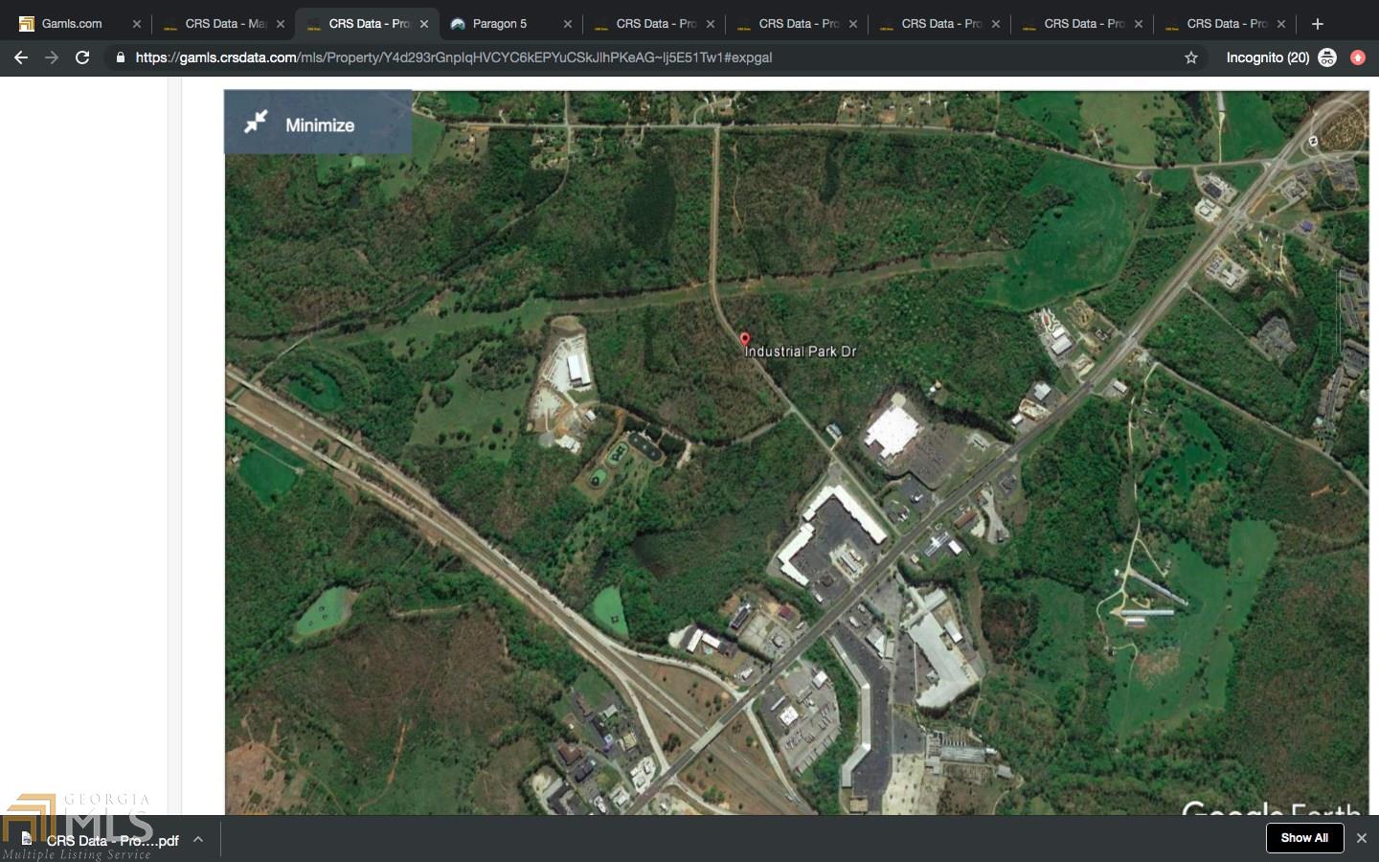Close the Gamls.com tab
Screen dimensions: 1379x862
pos(137,24)
